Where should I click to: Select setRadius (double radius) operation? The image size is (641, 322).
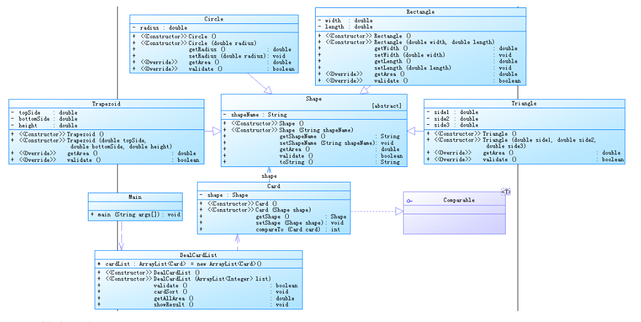pos(227,56)
